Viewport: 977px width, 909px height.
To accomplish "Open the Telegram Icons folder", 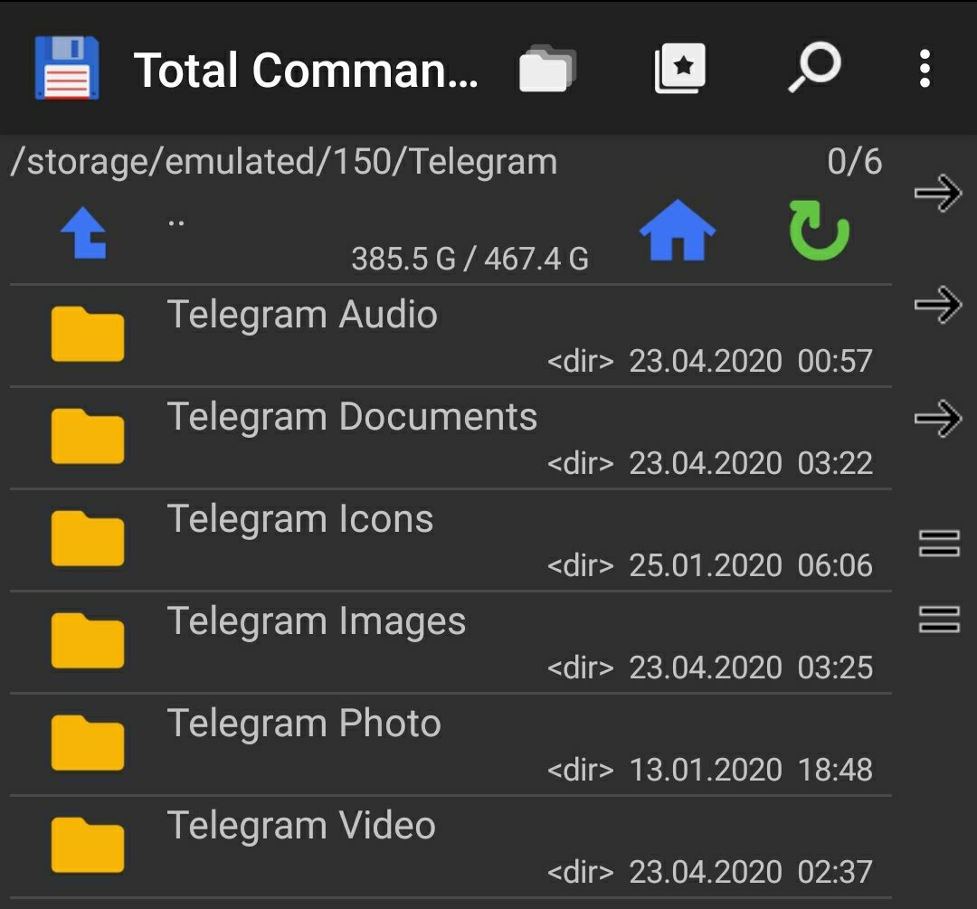I will click(x=300, y=520).
